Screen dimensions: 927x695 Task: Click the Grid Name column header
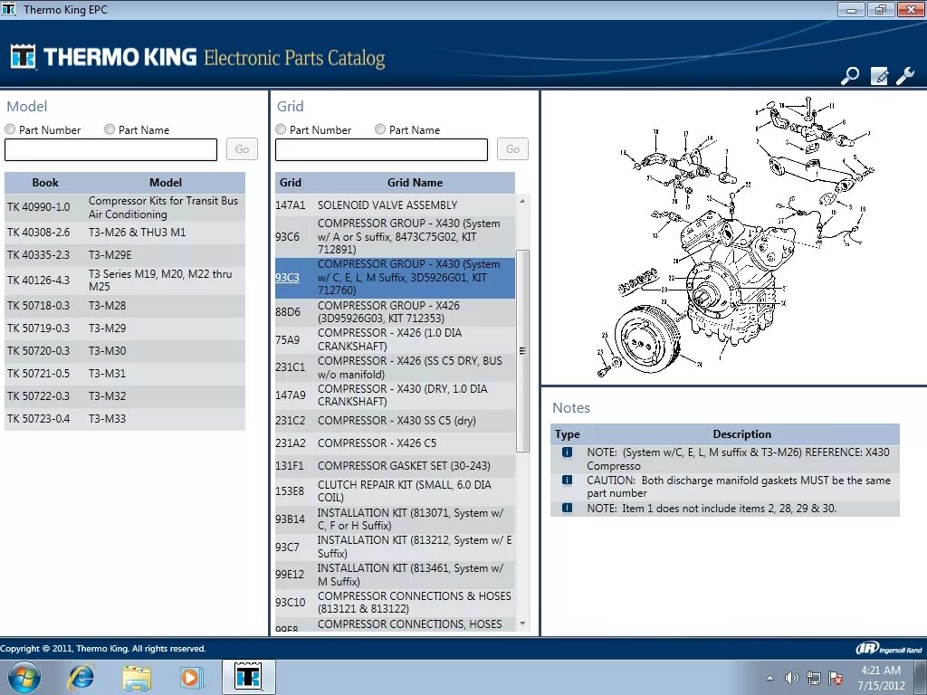click(x=415, y=183)
